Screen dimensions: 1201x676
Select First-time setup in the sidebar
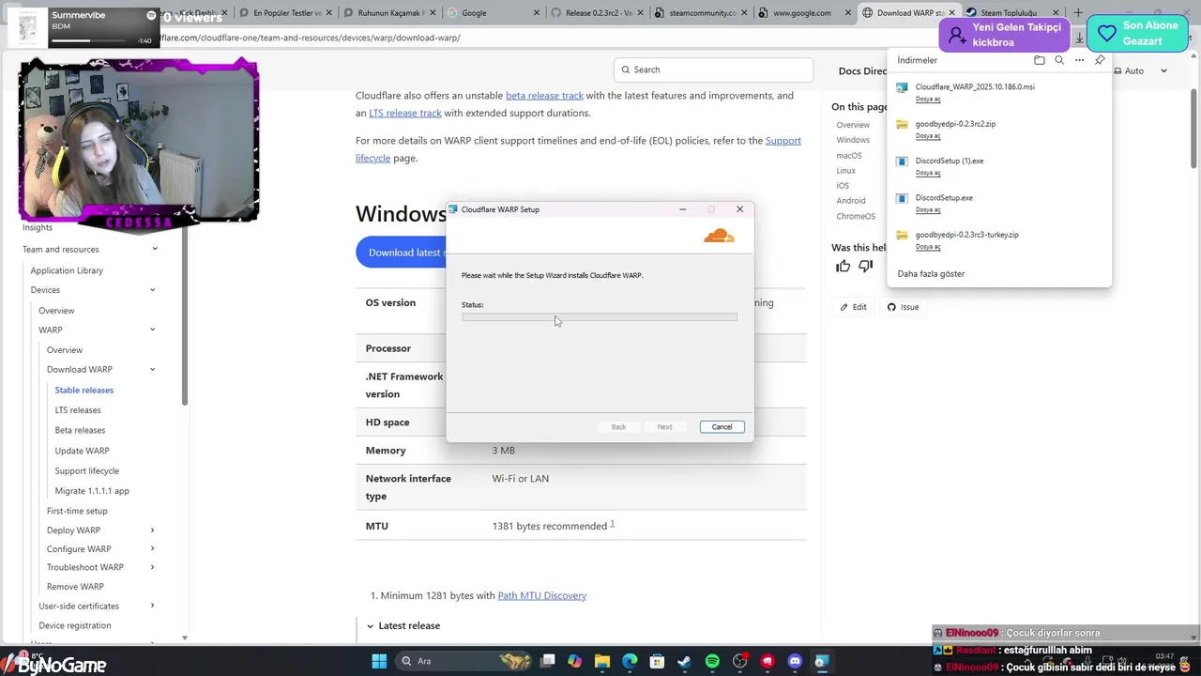point(77,511)
